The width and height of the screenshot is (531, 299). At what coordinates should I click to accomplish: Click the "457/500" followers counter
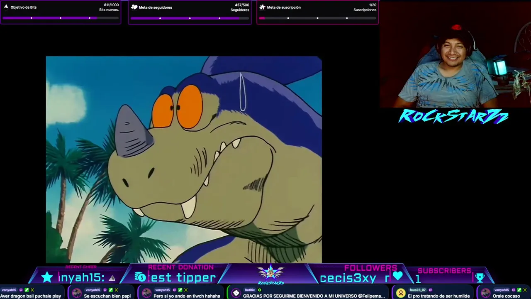tap(242, 5)
